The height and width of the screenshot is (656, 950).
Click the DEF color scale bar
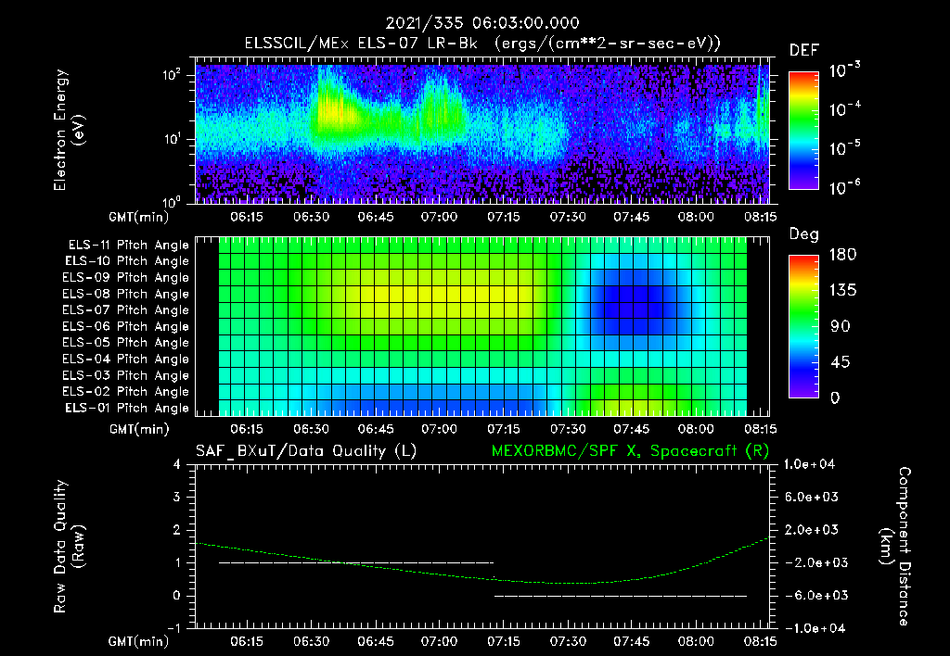tap(803, 131)
